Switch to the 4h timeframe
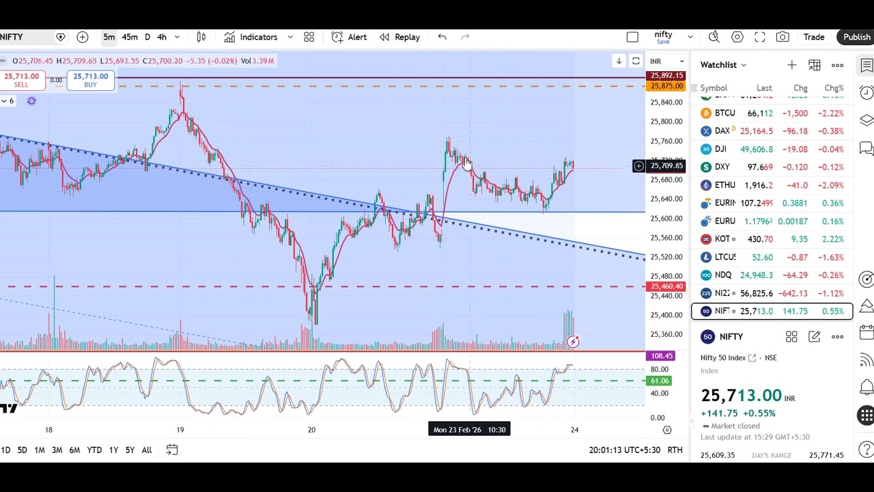This screenshot has width=874, height=492. 162,37
